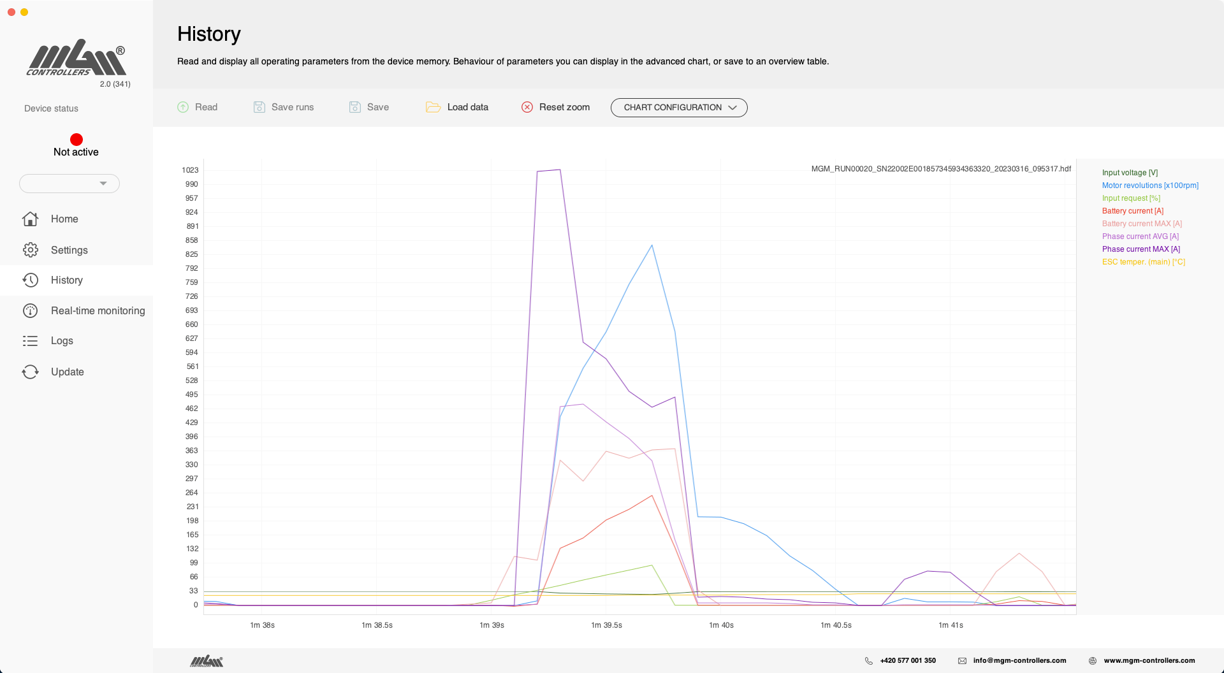Click the chevron arrow on CHART CONFIGURATION
1224x673 pixels.
(732, 108)
